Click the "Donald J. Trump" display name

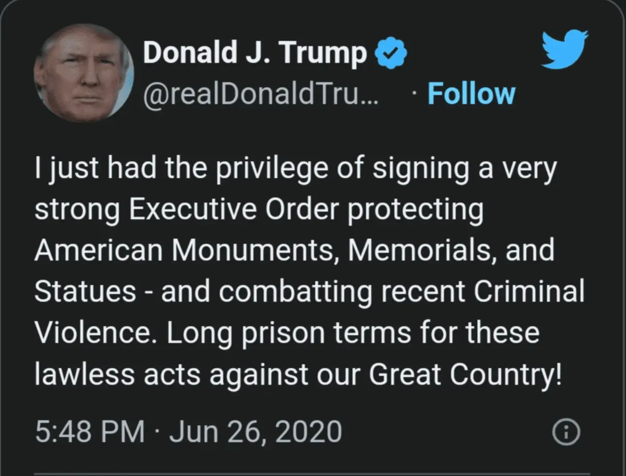click(x=255, y=52)
